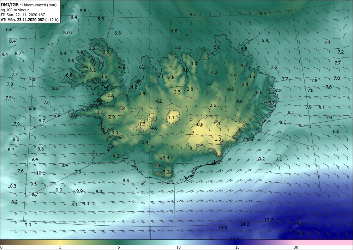Click the map value 4.7

(193, 14)
